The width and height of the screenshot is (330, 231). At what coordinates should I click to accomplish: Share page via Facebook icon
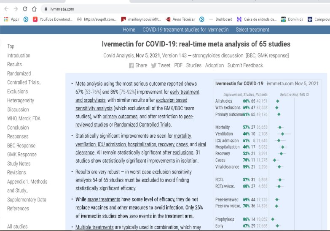coord(131,65)
